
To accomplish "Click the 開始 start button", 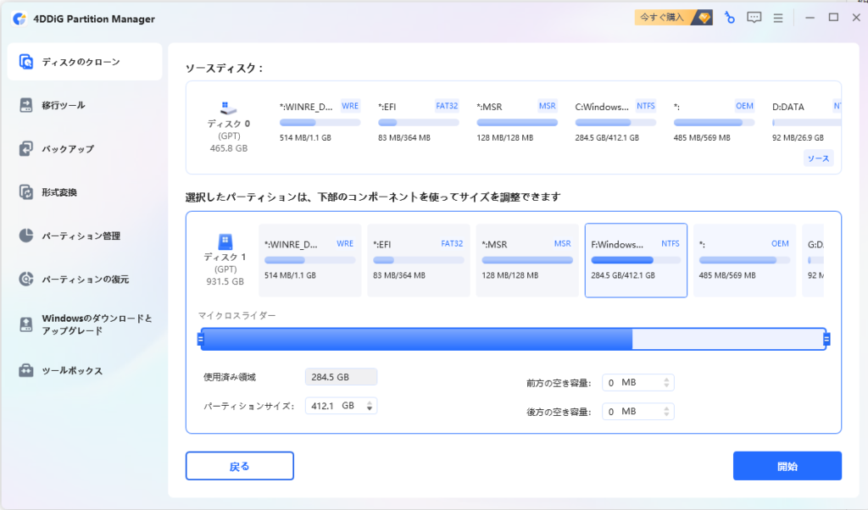I will (787, 466).
